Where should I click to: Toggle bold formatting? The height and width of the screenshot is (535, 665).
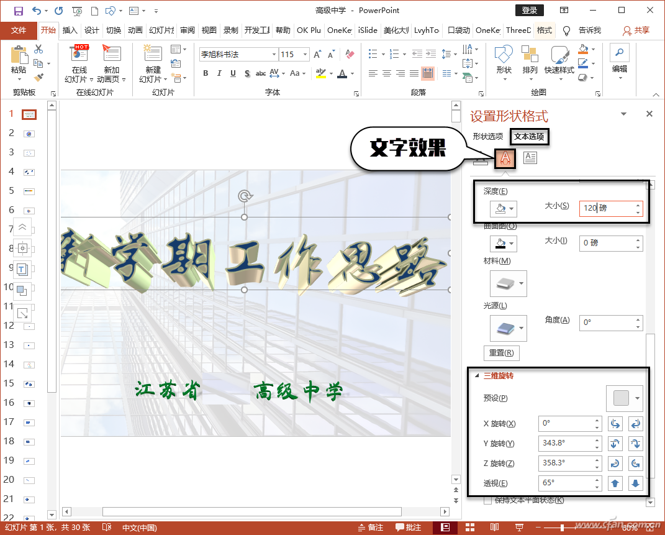click(206, 73)
